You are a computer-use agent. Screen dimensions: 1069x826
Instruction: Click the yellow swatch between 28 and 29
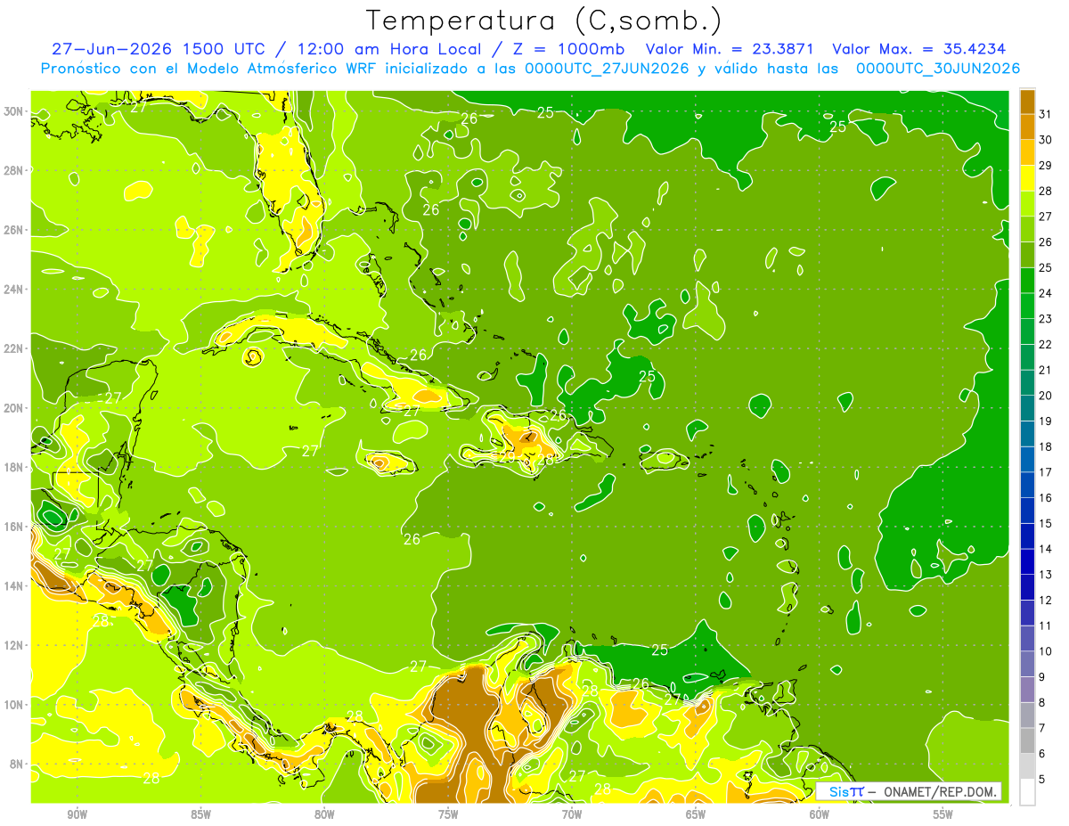pyautogui.click(x=1027, y=177)
